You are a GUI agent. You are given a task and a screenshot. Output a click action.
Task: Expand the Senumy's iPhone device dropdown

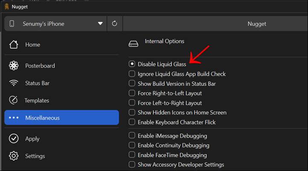[100, 24]
